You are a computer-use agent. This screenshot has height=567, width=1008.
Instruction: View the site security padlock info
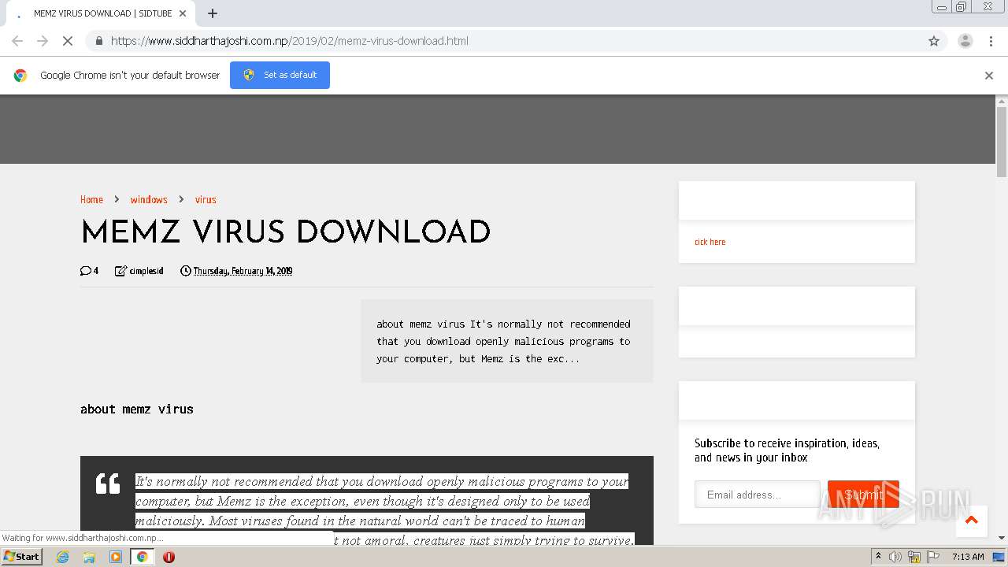(98, 41)
